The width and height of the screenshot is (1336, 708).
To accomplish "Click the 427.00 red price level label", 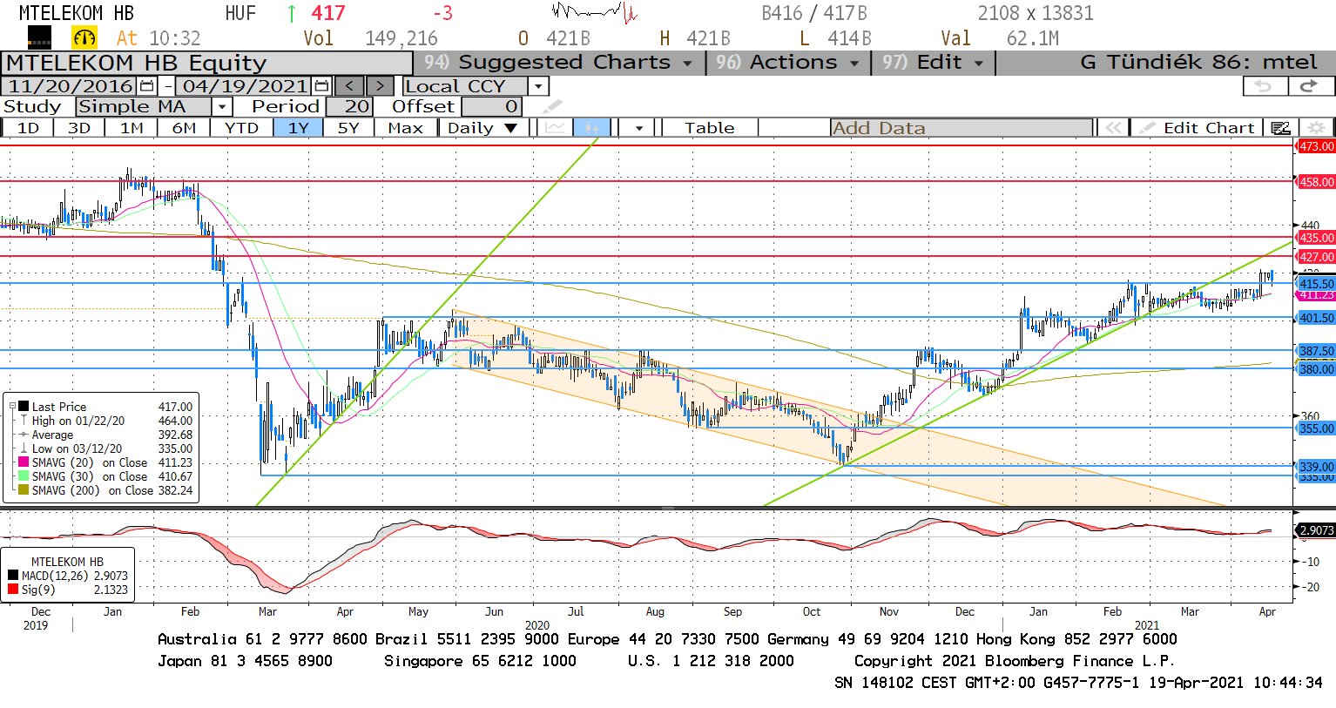I will pos(1316,257).
